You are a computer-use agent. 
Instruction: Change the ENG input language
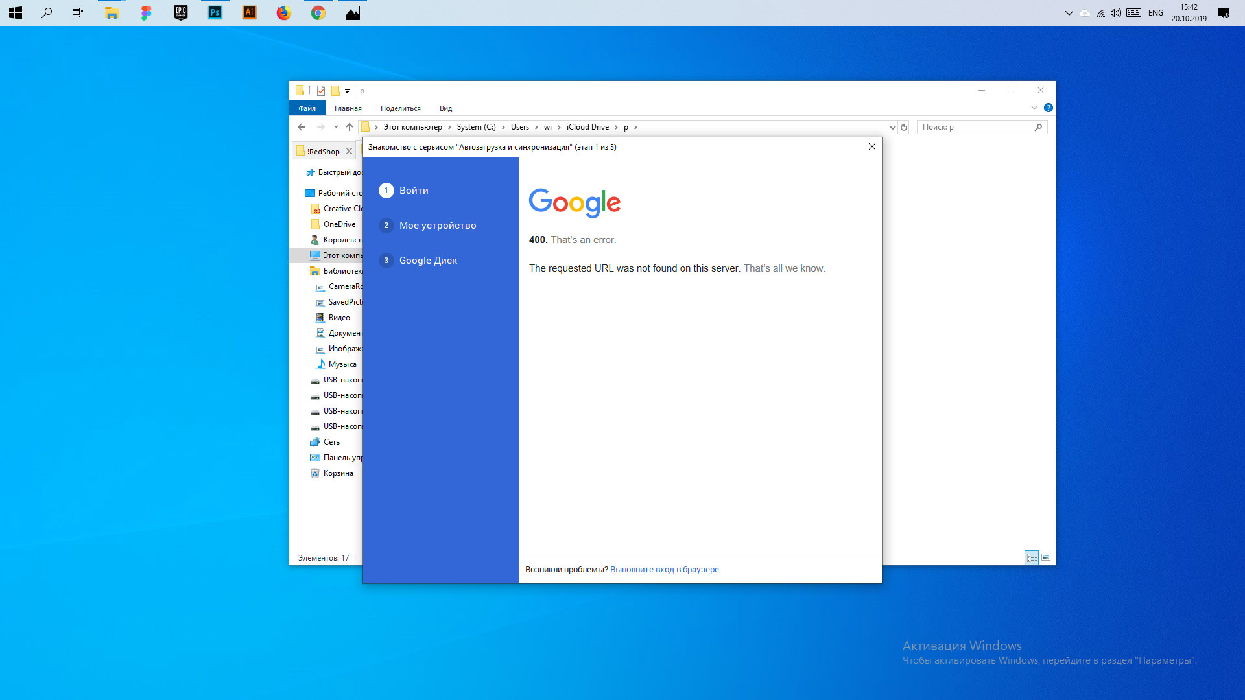(x=1156, y=13)
